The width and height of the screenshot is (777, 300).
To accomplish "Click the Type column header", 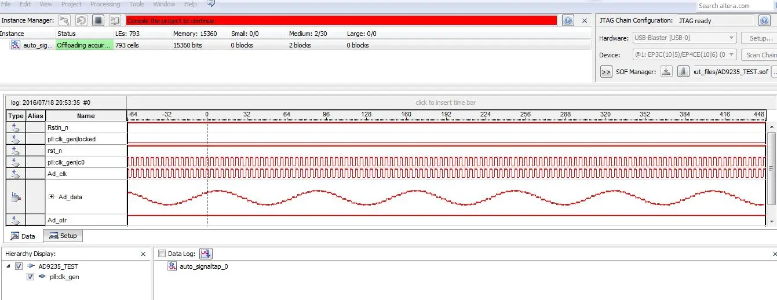I will click(16, 116).
